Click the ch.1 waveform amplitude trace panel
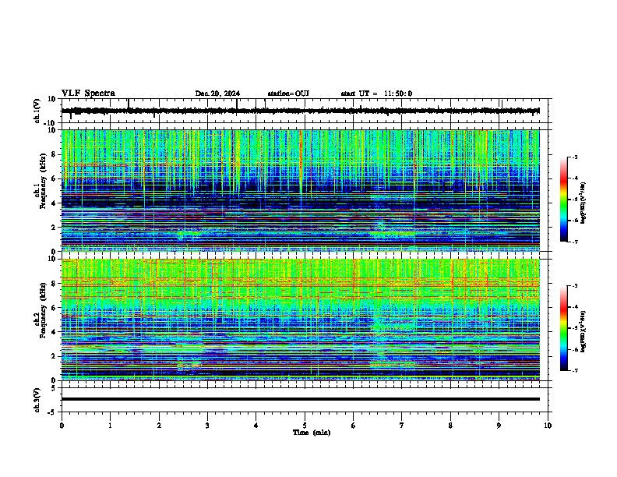Screen dimensions: 617x477 coord(306,111)
